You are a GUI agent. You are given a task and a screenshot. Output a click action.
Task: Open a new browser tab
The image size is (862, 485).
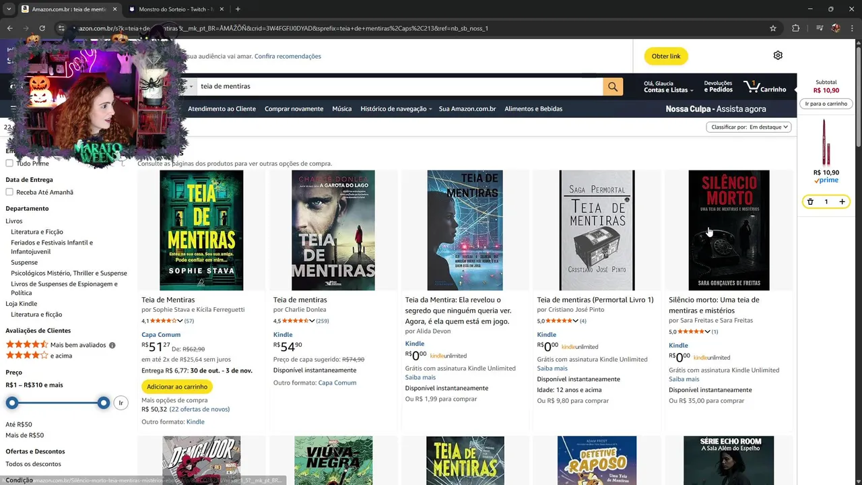238,9
